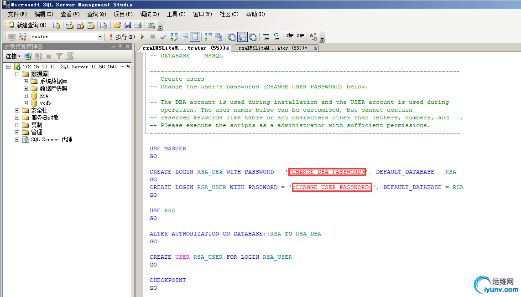Switch to the query tab numbered (55)

point(184,48)
